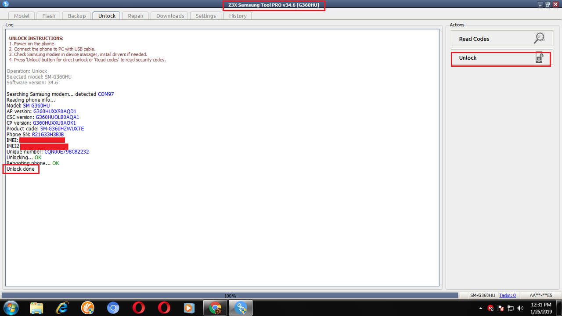
Task: Click the 'Reading phone info...' log line
Action: tap(31, 100)
